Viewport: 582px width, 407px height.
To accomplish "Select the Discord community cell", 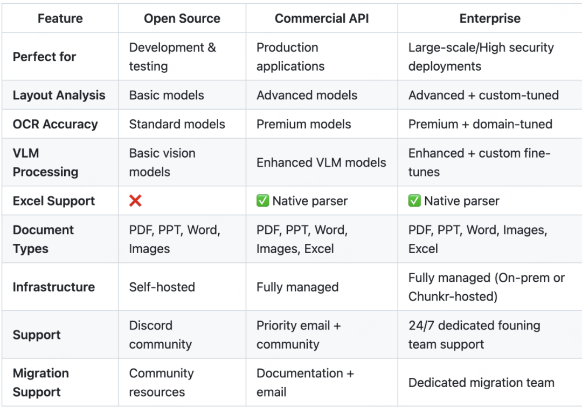I will tap(160, 335).
